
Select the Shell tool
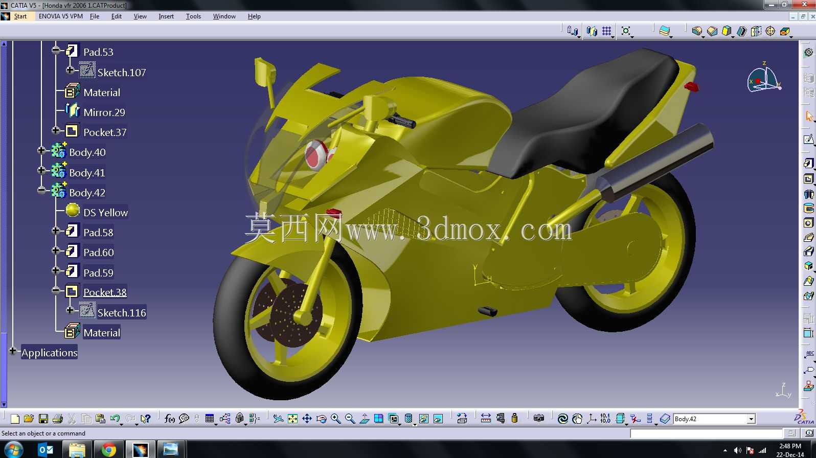pos(742,31)
